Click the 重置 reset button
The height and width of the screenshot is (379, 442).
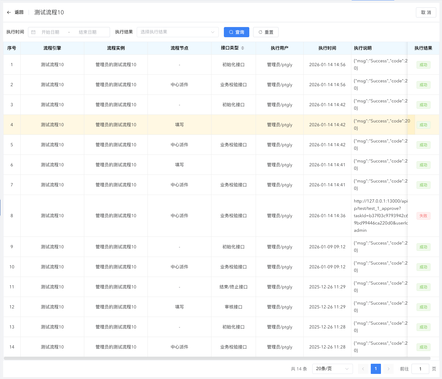coord(266,32)
